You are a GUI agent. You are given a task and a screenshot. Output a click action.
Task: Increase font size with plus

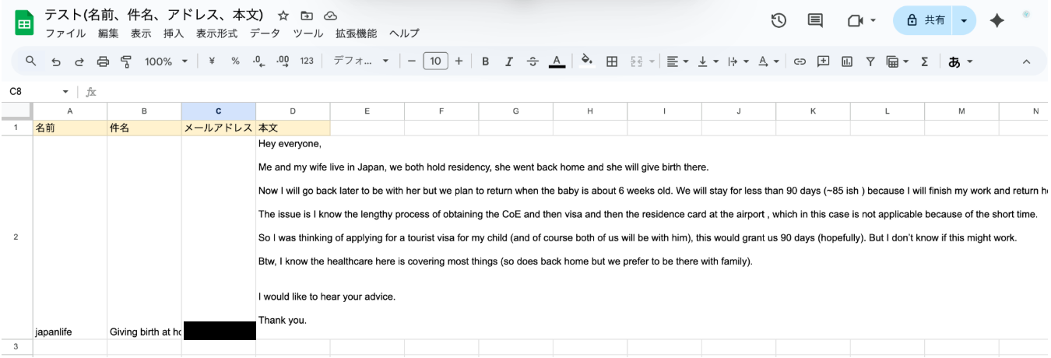[x=459, y=61]
